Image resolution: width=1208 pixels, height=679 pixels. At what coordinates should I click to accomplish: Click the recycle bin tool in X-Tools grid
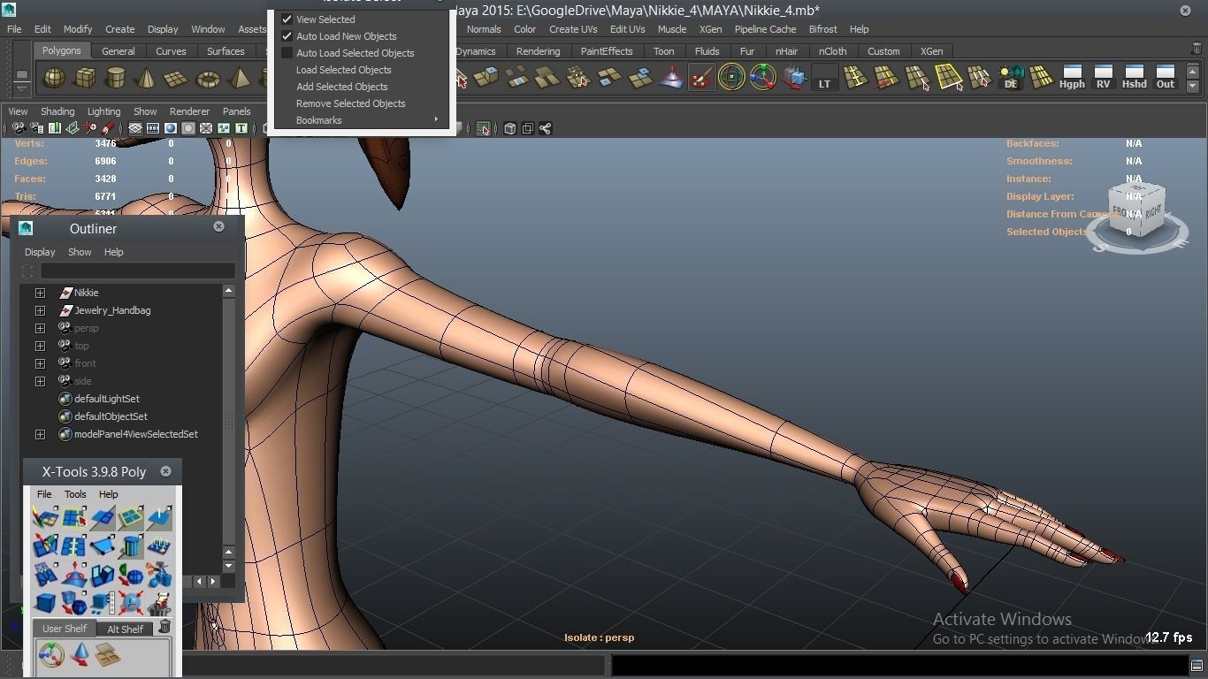point(159,604)
